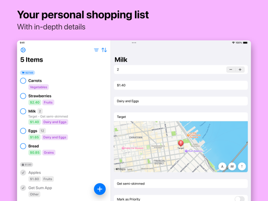The width and height of the screenshot is (268, 201).
Task: Tap the Dairy and Eggs tag on Milk
Action: (55, 122)
